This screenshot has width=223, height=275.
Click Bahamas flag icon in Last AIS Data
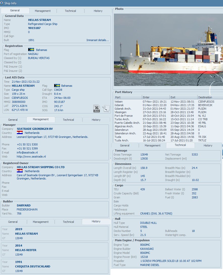[57, 86]
